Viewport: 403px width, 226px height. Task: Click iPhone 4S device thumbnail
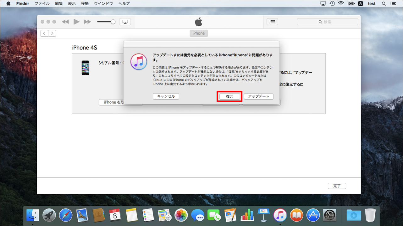[x=86, y=68]
